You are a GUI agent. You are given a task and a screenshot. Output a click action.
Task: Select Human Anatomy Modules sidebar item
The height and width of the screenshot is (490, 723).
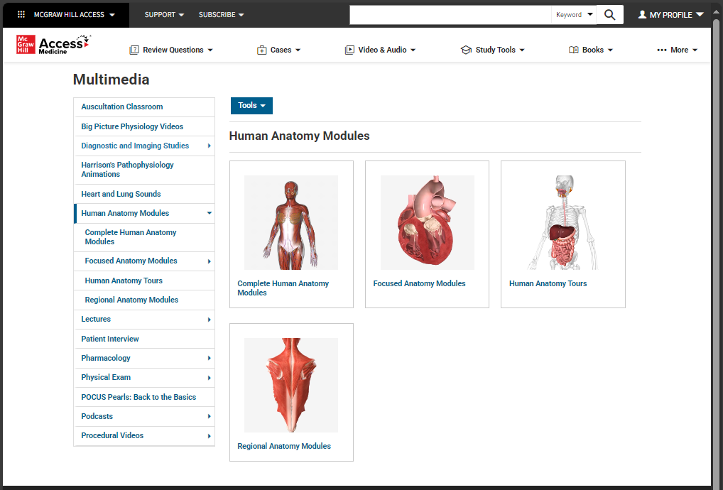pyautogui.click(x=125, y=213)
